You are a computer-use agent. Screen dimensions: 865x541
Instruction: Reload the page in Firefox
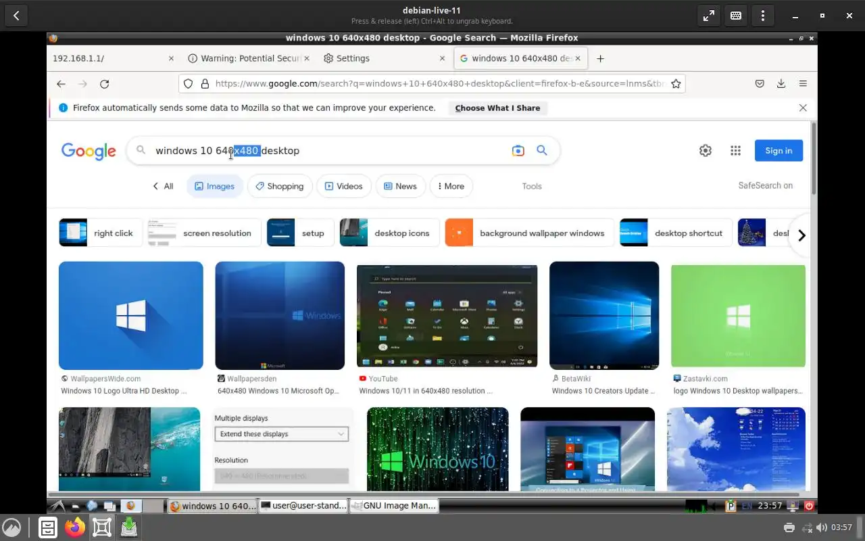pos(104,84)
